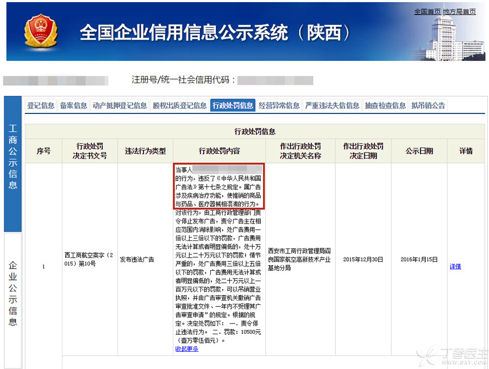Screen dimensions: 489x369
Task: Click the 行政处罚信息 table title
Action: [255, 131]
